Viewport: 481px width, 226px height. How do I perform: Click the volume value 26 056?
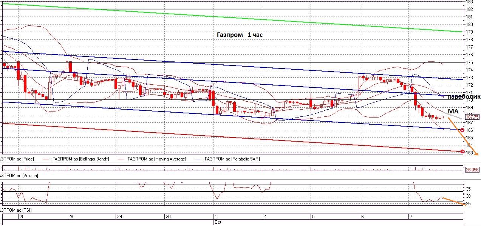472,170
